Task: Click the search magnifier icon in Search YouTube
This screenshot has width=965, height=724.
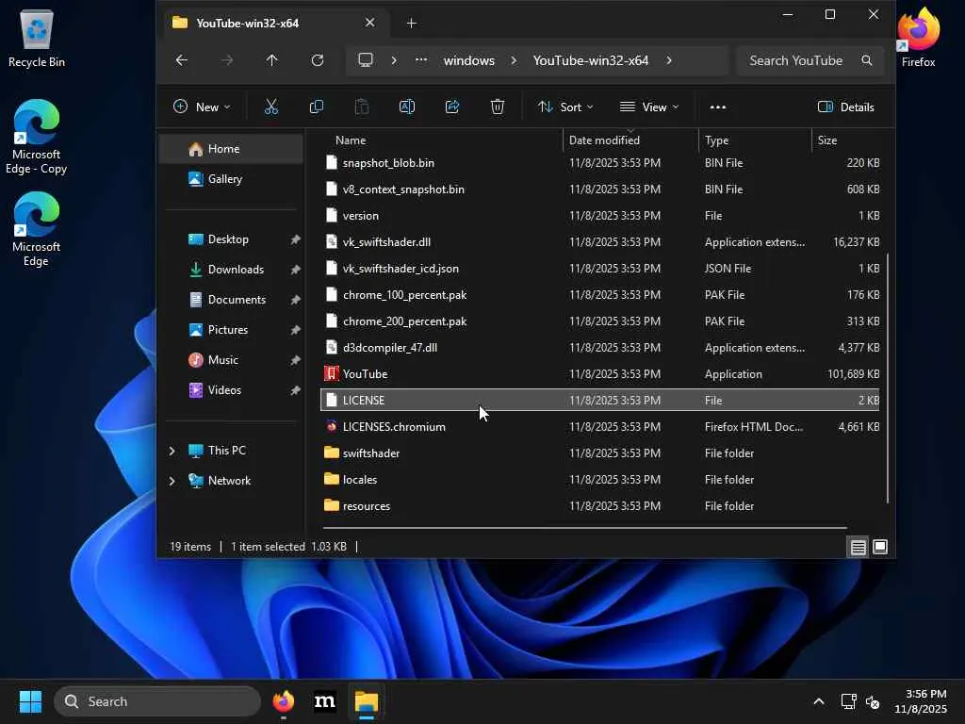Action: [867, 60]
